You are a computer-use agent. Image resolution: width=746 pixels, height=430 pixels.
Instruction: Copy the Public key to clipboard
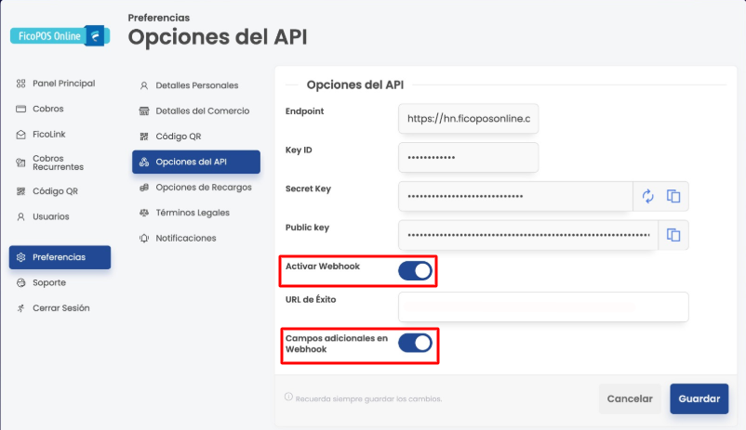(674, 234)
